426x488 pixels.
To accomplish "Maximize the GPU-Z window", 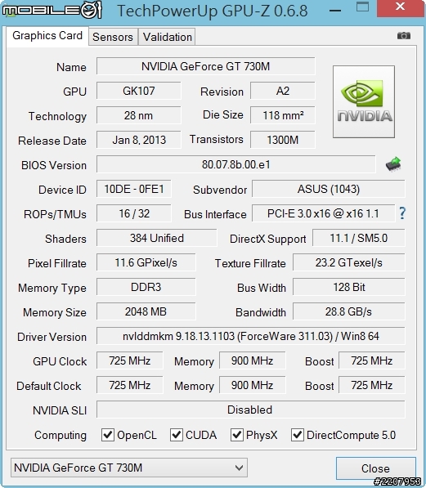I will [362, 7].
